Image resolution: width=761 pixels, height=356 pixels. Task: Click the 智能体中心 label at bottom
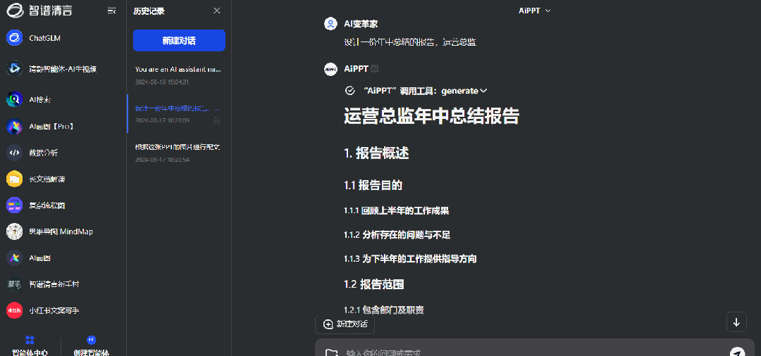point(30,352)
